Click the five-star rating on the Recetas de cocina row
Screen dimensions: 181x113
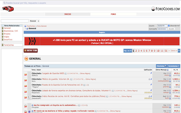(148, 98)
